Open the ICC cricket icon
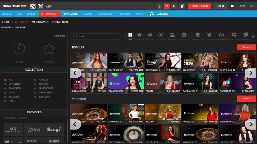The width and height of the screenshot is (257, 144). 41,6
